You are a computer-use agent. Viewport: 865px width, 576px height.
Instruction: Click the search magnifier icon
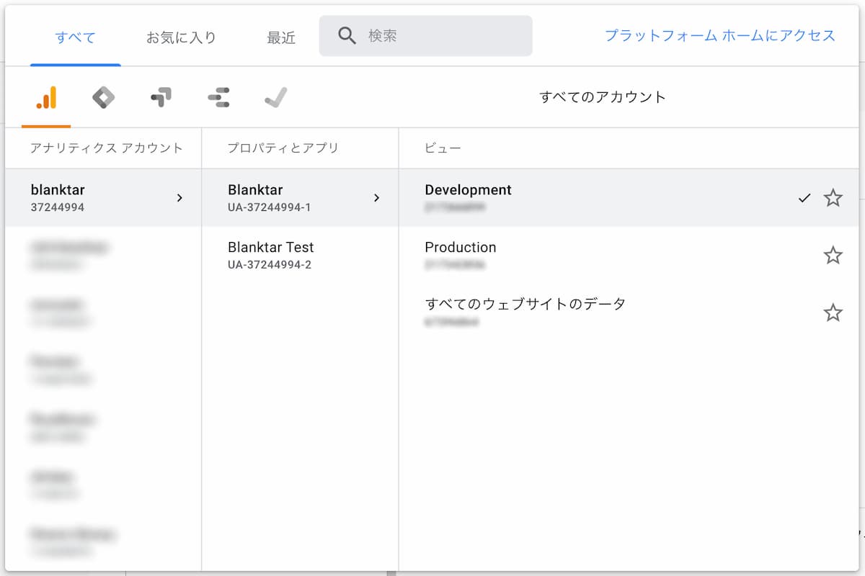(348, 35)
